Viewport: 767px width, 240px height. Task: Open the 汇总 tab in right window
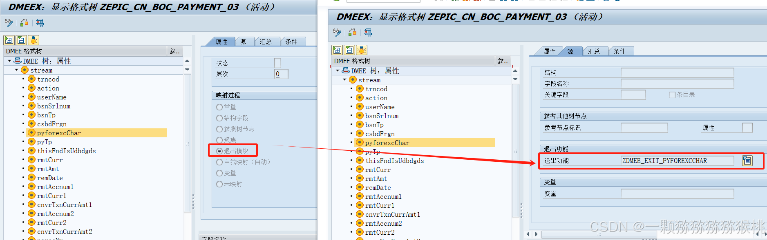coord(594,51)
